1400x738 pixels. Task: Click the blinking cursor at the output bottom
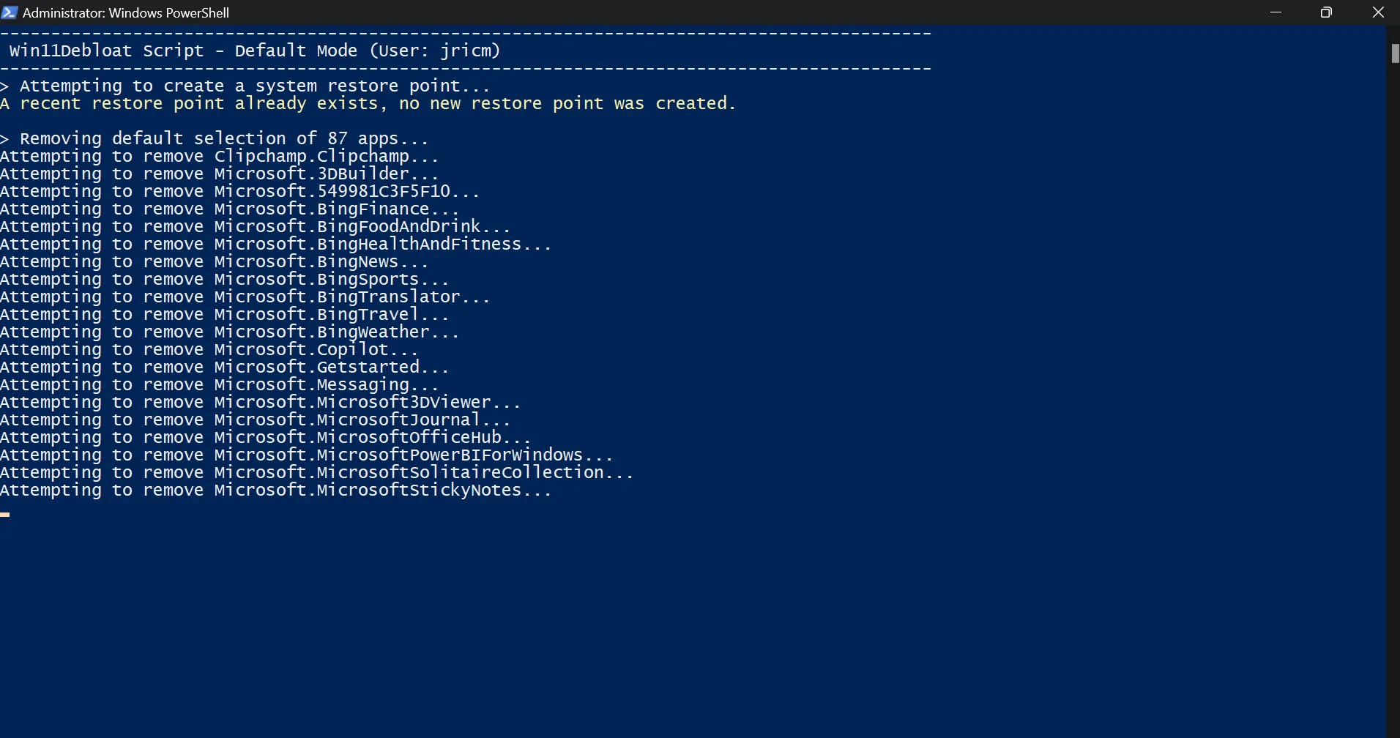coord(5,515)
